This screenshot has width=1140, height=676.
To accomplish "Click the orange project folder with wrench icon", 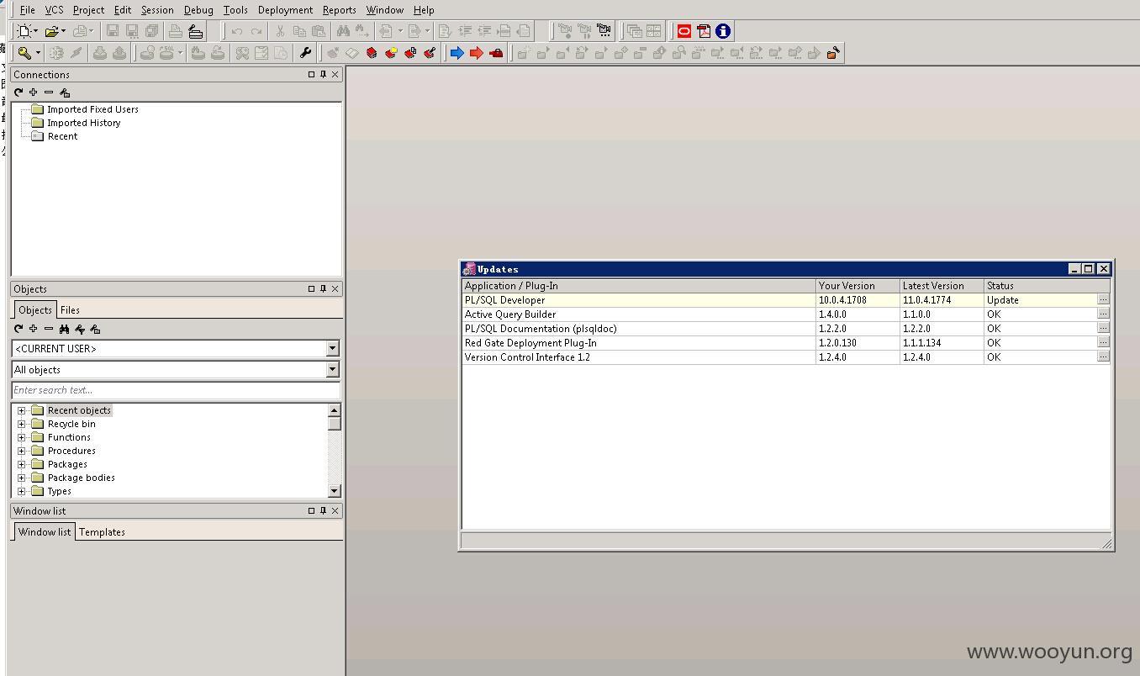I will click(833, 53).
